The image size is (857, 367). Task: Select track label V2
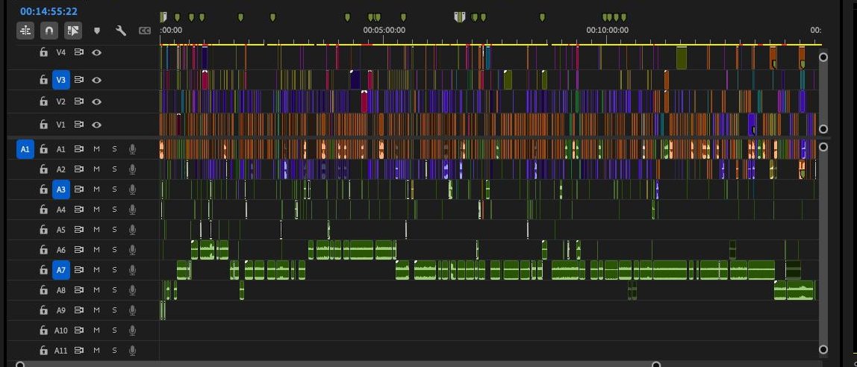[x=61, y=101]
